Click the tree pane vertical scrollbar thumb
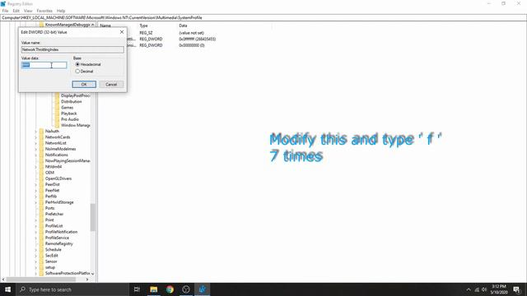Viewport: 527px width, 296px height. click(93, 217)
